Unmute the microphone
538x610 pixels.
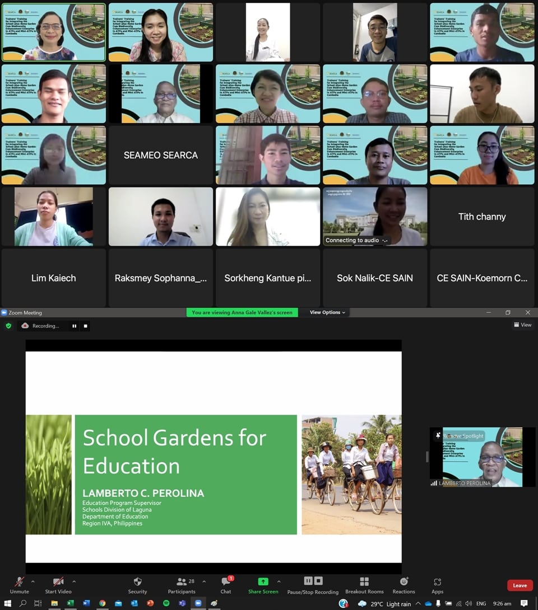pyautogui.click(x=19, y=585)
